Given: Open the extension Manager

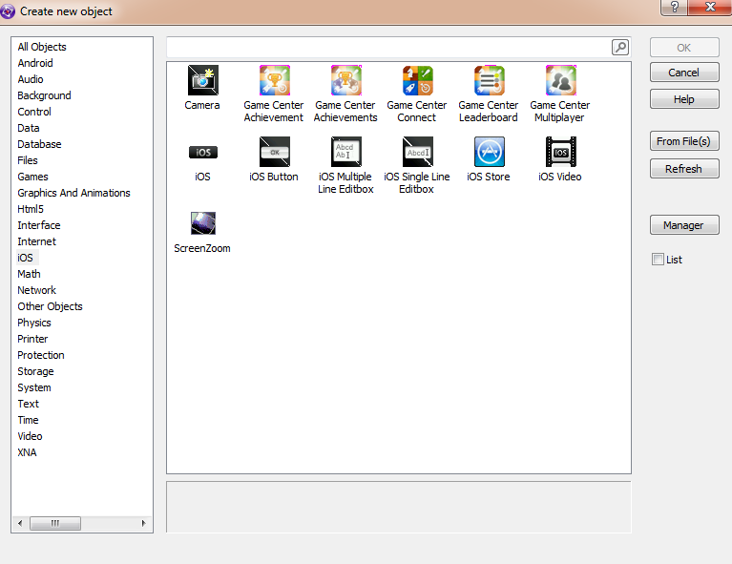Looking at the screenshot, I should point(684,225).
